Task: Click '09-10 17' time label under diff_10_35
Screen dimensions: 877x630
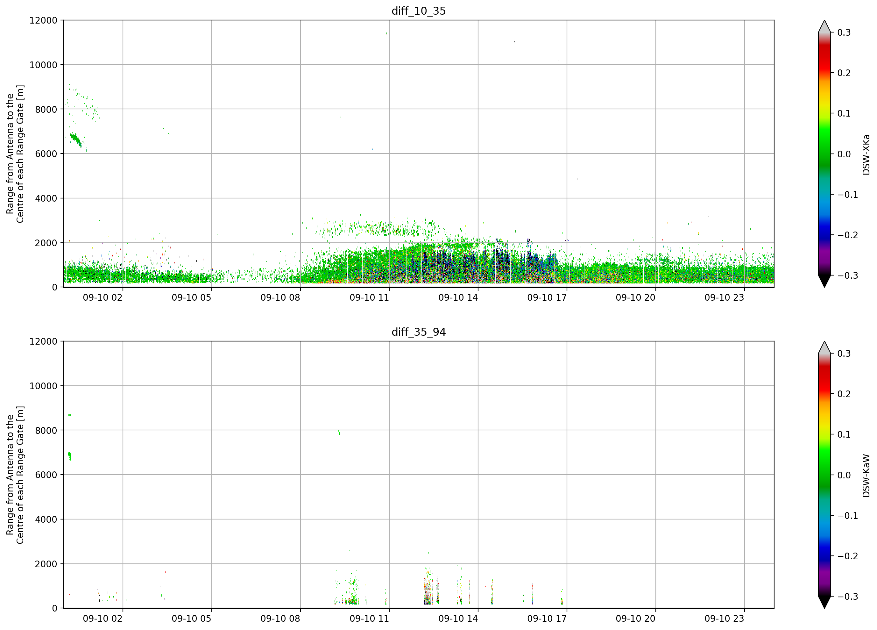Action: pos(547,297)
